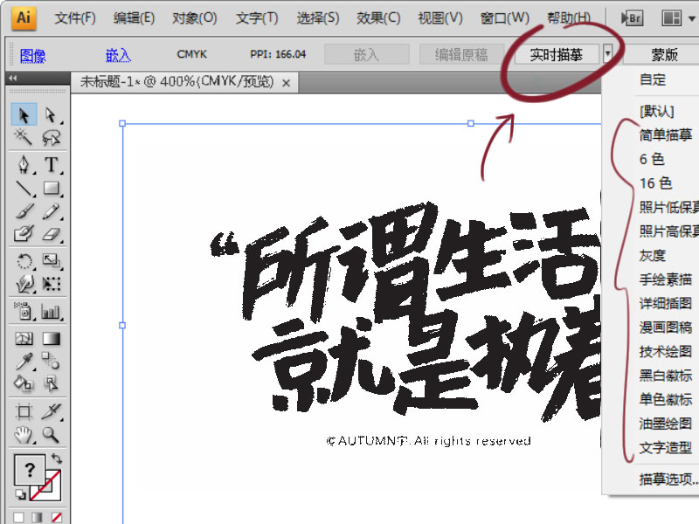Expand the 实时描摹 preset dropdown arrow
Viewport: 699px width, 524px height.
[x=607, y=54]
